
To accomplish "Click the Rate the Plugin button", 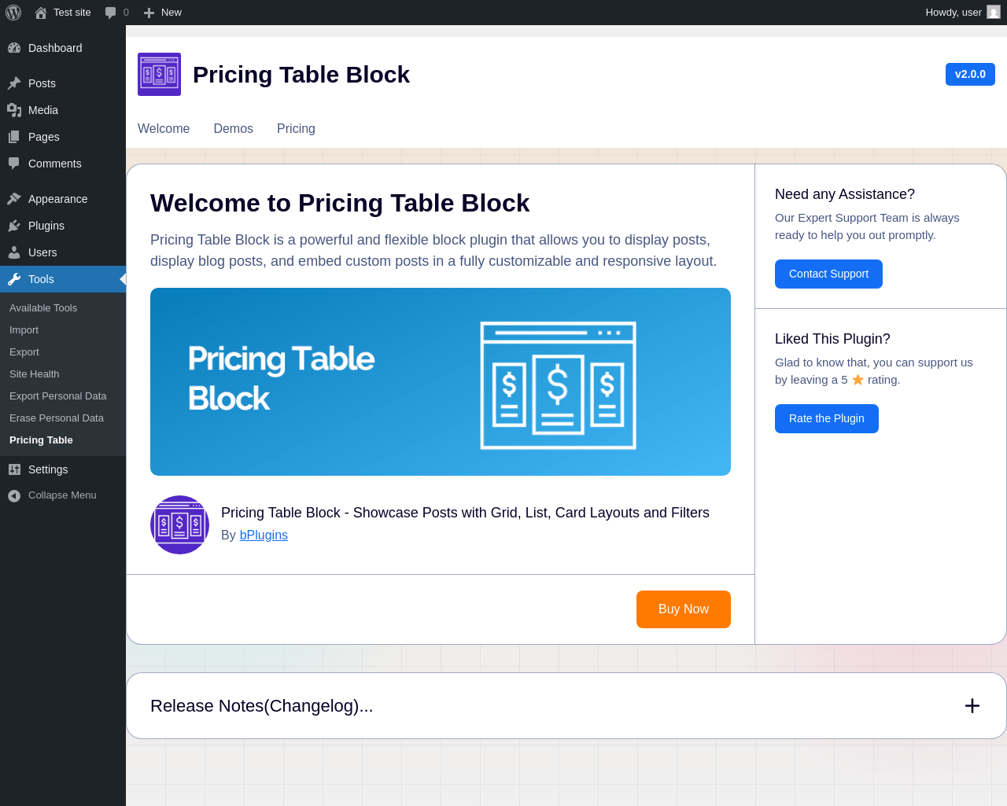I will click(x=826, y=418).
